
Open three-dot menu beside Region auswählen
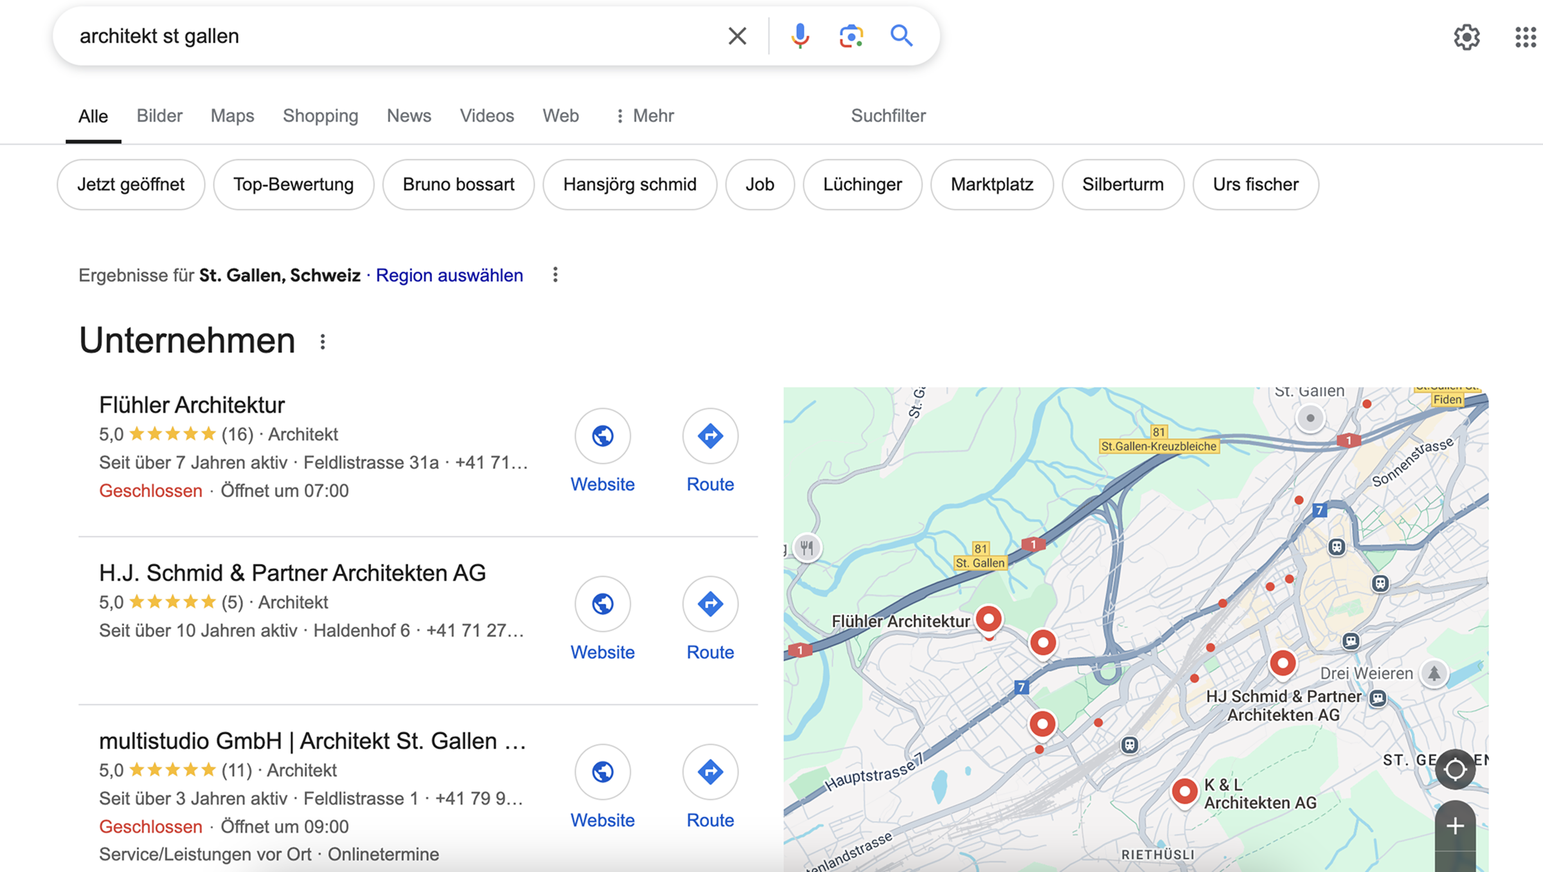[555, 275]
